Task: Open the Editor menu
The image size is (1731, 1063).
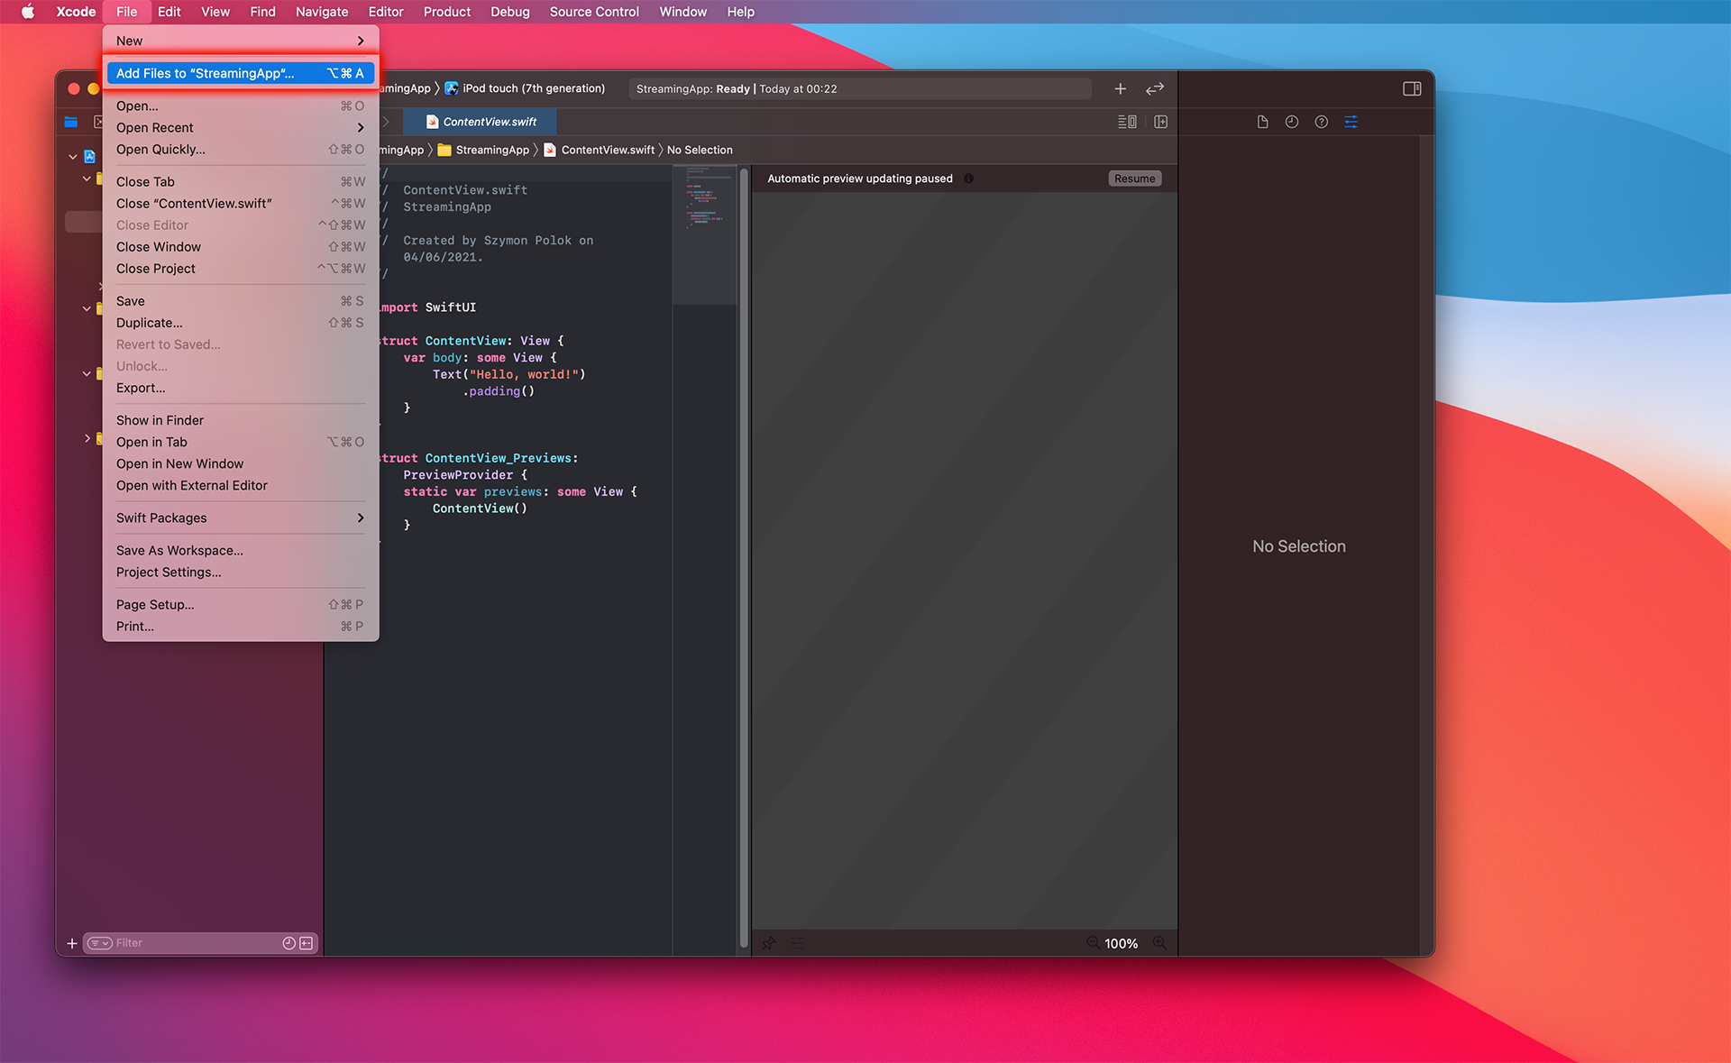Action: [x=386, y=12]
